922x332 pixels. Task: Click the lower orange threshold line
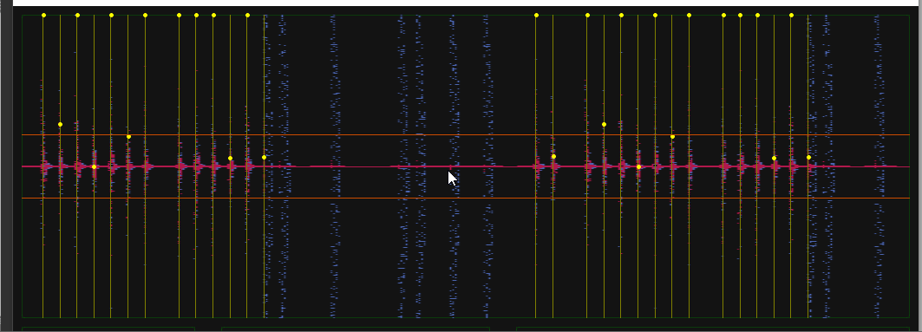(x=466, y=198)
